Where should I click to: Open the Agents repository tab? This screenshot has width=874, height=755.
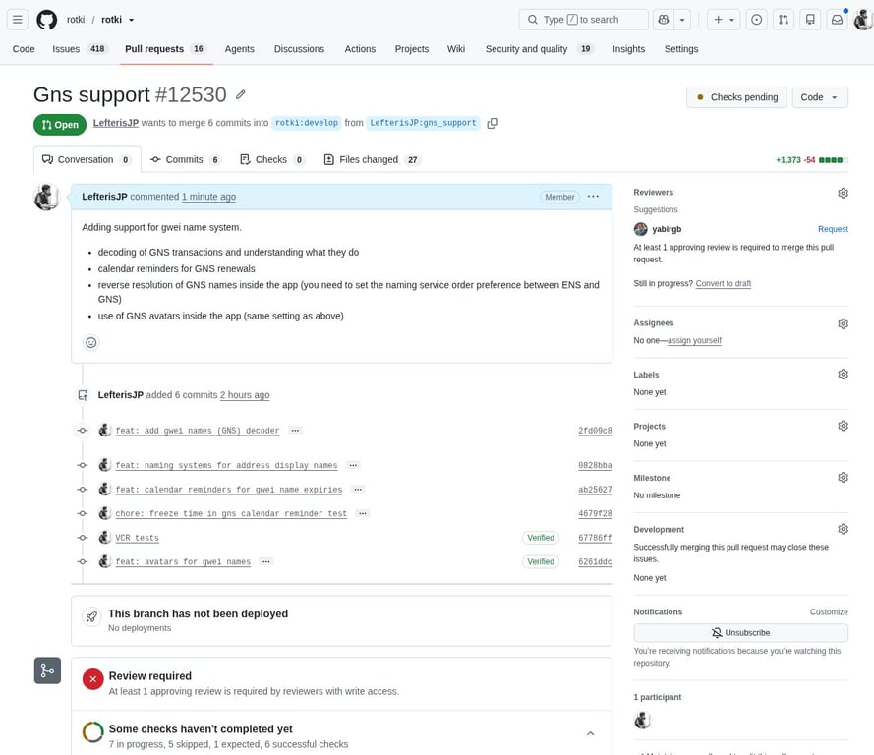[239, 49]
